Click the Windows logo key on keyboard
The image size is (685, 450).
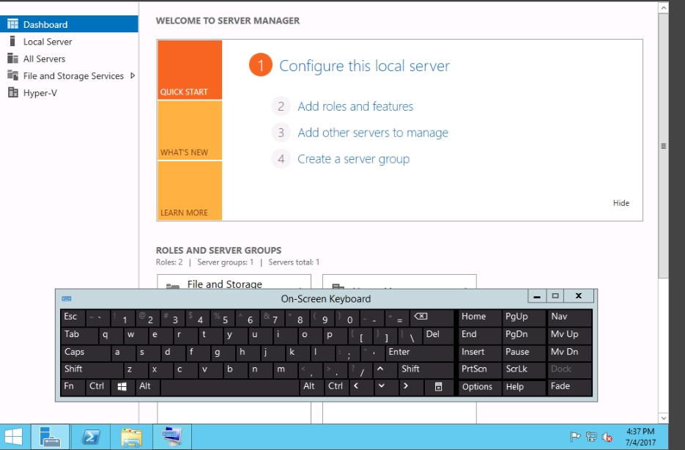click(x=122, y=387)
